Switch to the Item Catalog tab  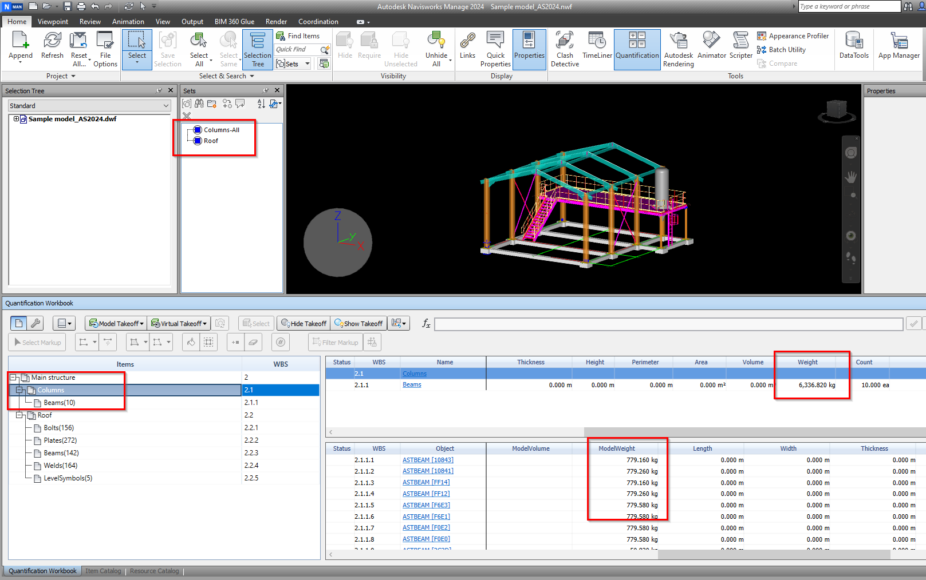point(103,570)
